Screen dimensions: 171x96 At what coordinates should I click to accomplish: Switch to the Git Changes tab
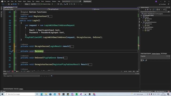click(164, 54)
